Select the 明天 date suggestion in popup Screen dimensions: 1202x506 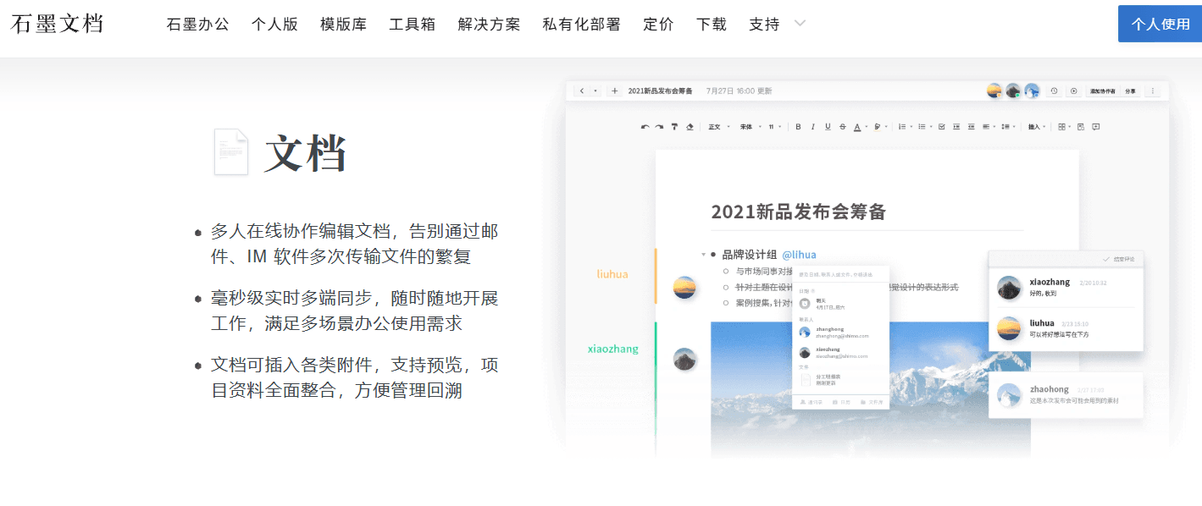point(840,303)
